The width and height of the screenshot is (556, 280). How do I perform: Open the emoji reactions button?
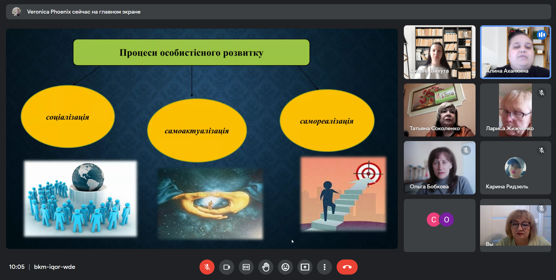285,267
